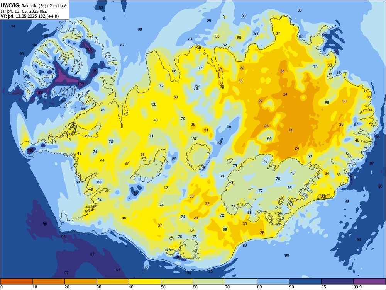
Task: Click the 40–50 bright yellow legend swatch
Action: (145, 281)
